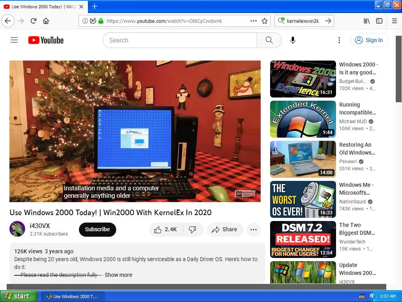Click the video player to pause
This screenshot has height=302, width=402.
coord(135,131)
